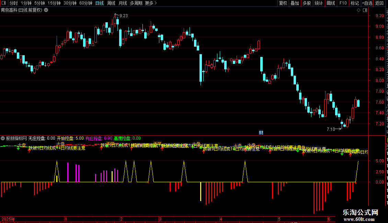Click month 6 on the timeline
Image resolution: width=388 pixels, height=223 pixels.
329,219
